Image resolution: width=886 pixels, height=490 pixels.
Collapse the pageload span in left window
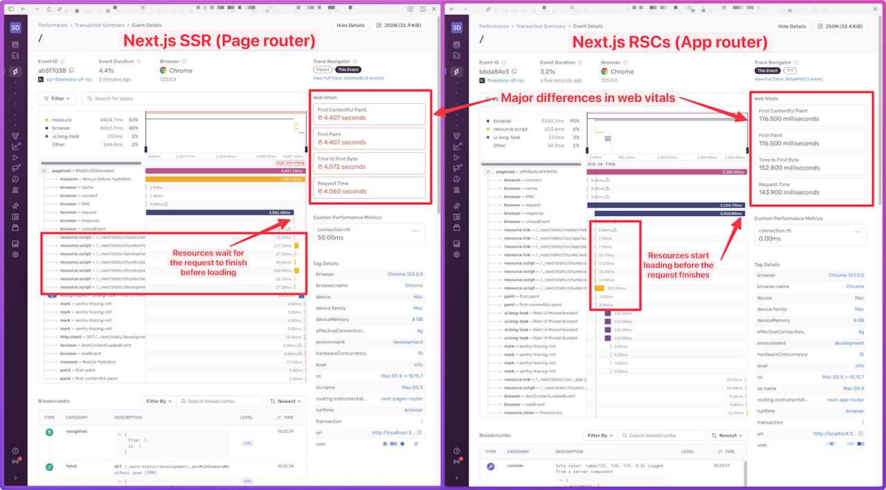[x=44, y=170]
